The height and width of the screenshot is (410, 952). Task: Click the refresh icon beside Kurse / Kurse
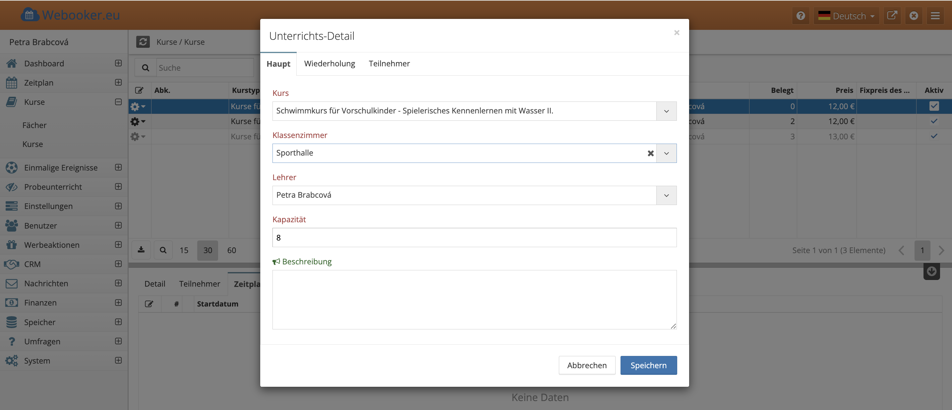point(143,42)
